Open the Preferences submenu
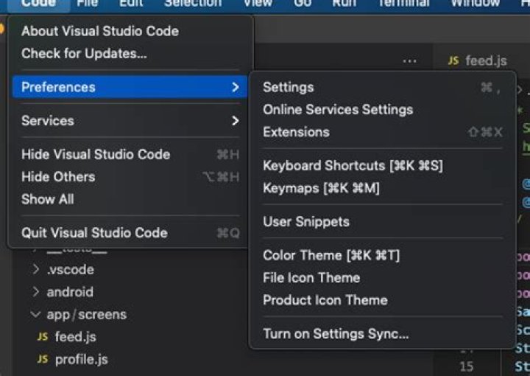This screenshot has height=376, width=530. coord(130,87)
